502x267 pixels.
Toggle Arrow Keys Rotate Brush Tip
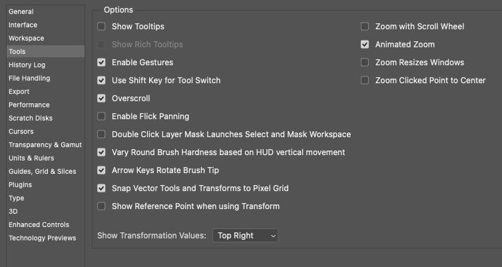[x=101, y=170]
